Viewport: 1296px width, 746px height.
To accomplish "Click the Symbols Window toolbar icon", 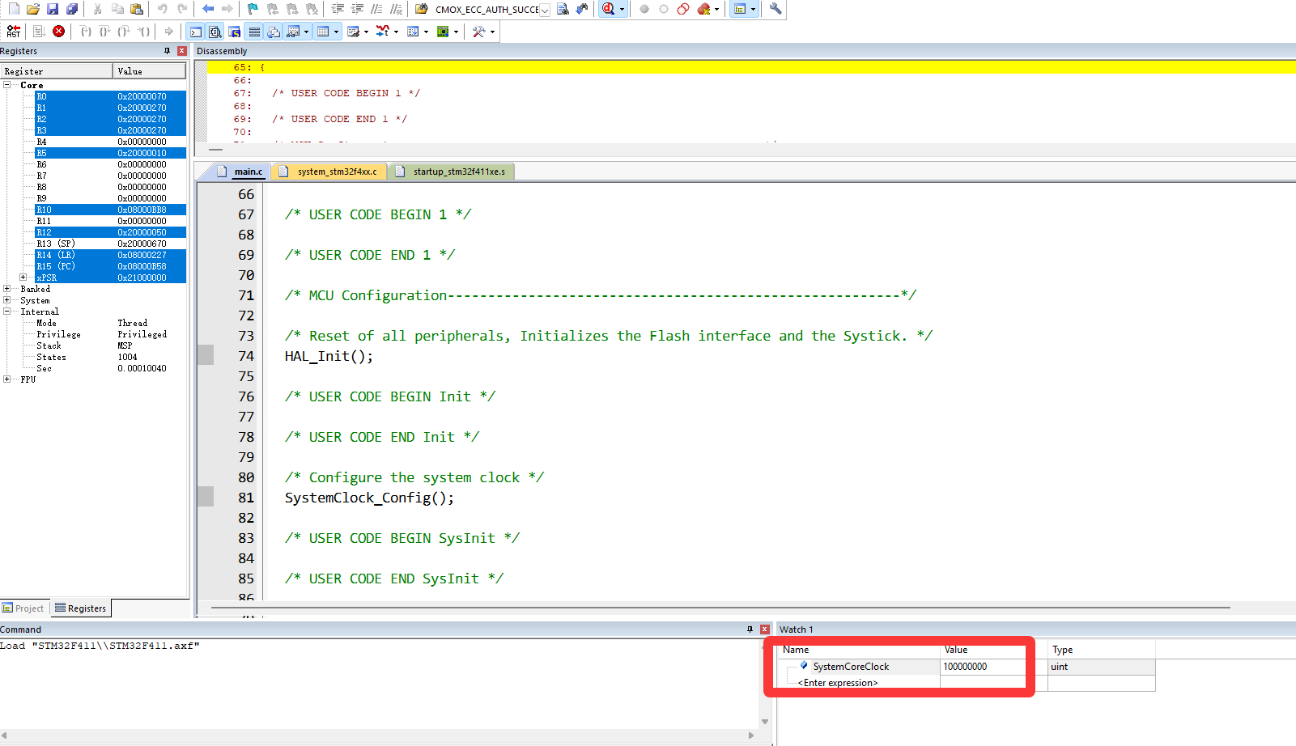I will click(x=235, y=32).
